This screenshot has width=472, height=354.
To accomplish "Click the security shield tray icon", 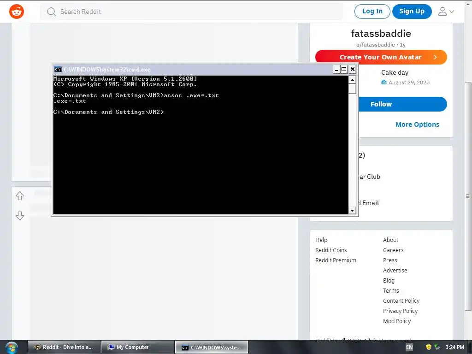I will coord(429,348).
